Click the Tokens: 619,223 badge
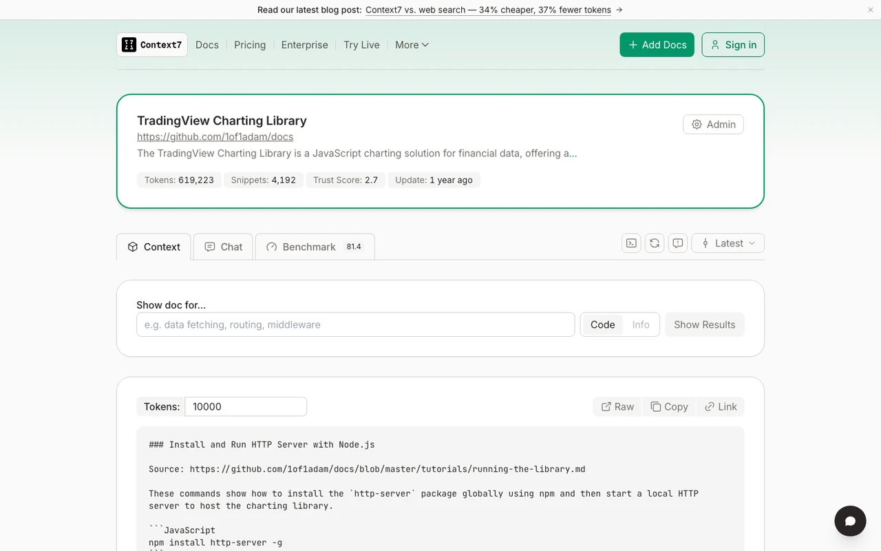Screen dimensions: 881x551 coord(179,180)
